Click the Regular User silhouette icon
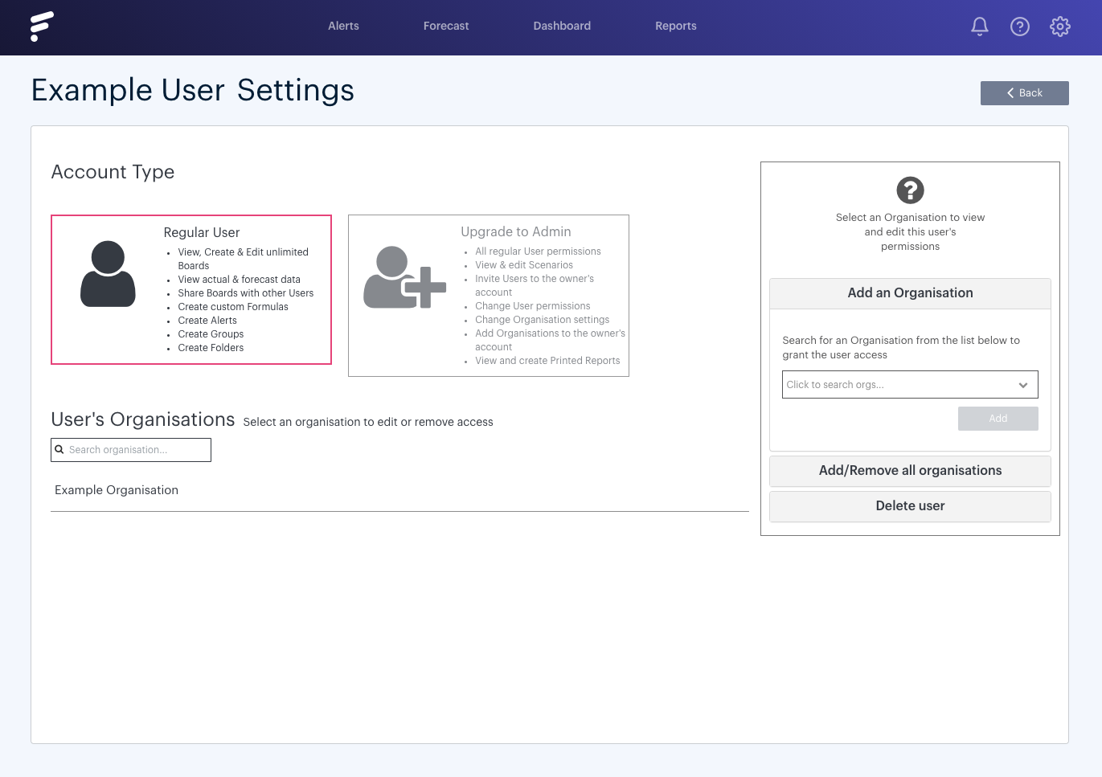This screenshot has height=777, width=1102. [x=108, y=273]
